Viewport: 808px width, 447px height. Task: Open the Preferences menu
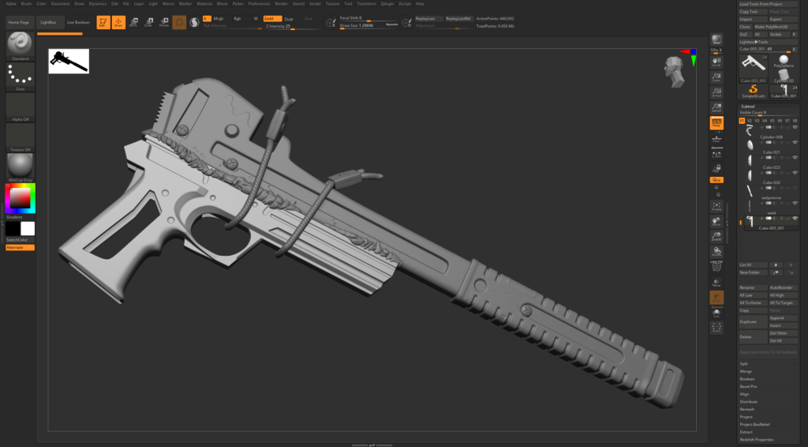coord(259,4)
